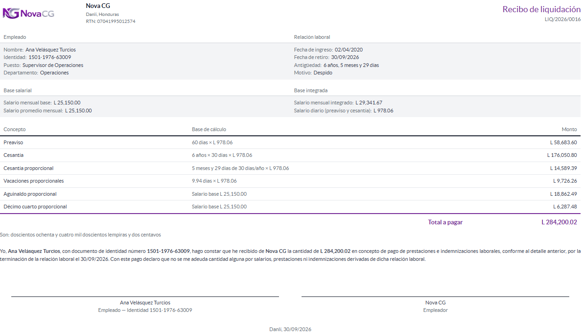Click the document number LIQ/2026/0016
Viewport: 581px width, 333px height.
(563, 19)
